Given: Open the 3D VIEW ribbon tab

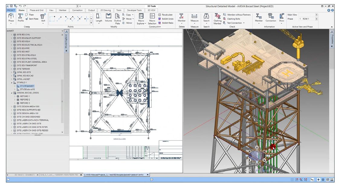Looking at the screenshot, I should tap(151, 10).
